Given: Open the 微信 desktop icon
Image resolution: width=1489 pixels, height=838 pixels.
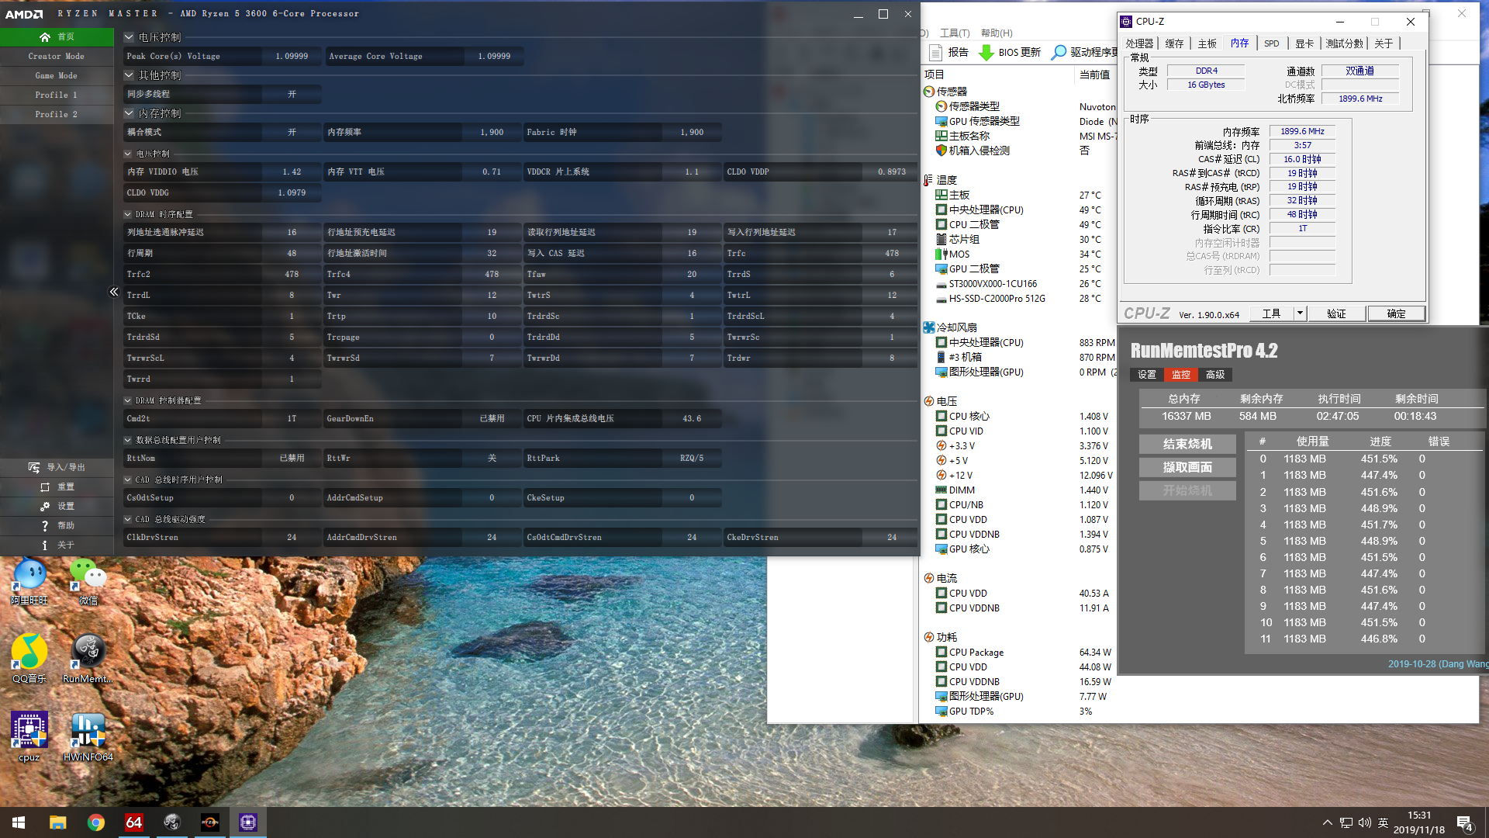Looking at the screenshot, I should (x=88, y=574).
